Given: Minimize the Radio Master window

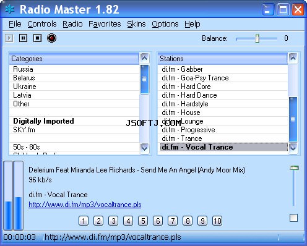Looking at the screenshot, I should [268, 9].
